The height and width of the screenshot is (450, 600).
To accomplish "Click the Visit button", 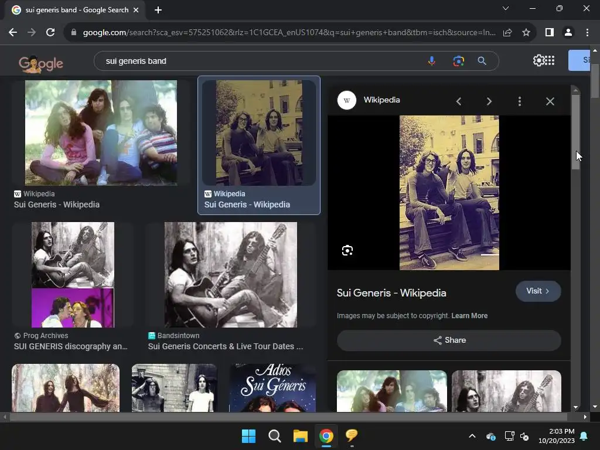I will (x=538, y=291).
